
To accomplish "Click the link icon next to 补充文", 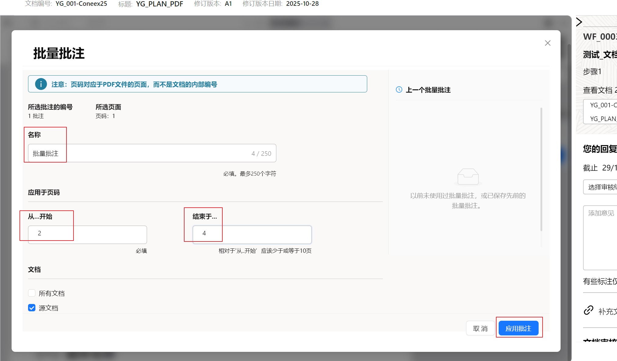I will click(x=588, y=310).
